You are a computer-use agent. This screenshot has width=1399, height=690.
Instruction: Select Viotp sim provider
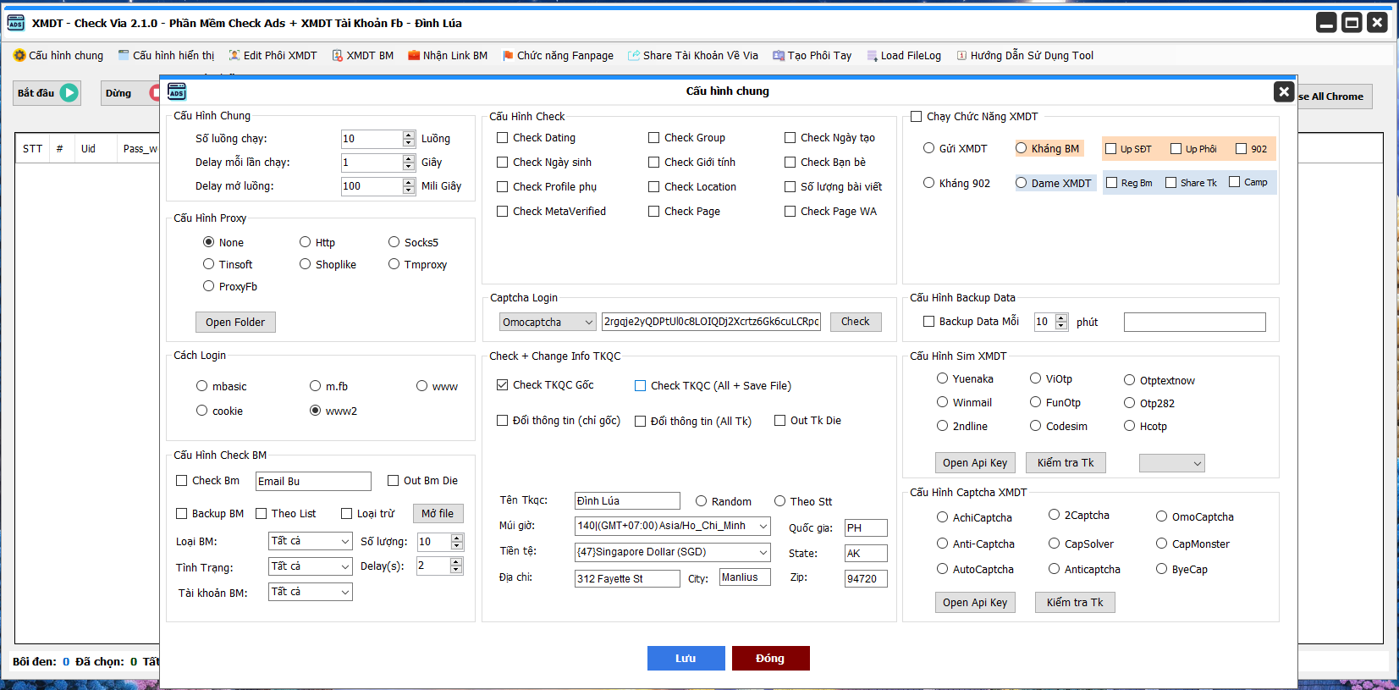pyautogui.click(x=1035, y=378)
